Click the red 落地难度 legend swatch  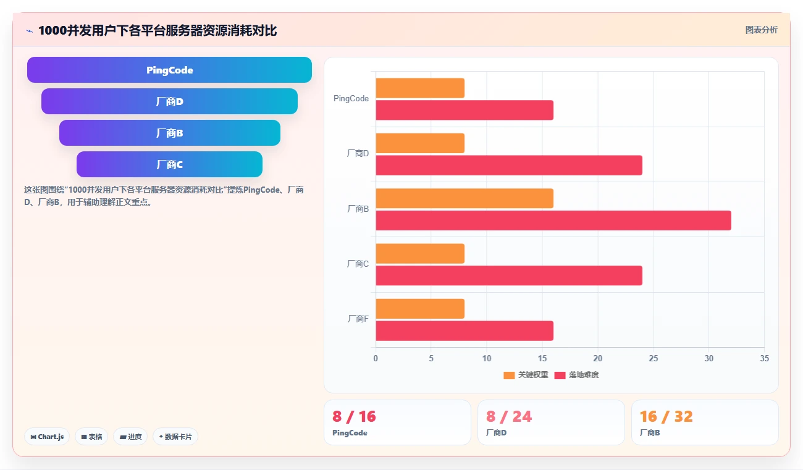tap(560, 376)
